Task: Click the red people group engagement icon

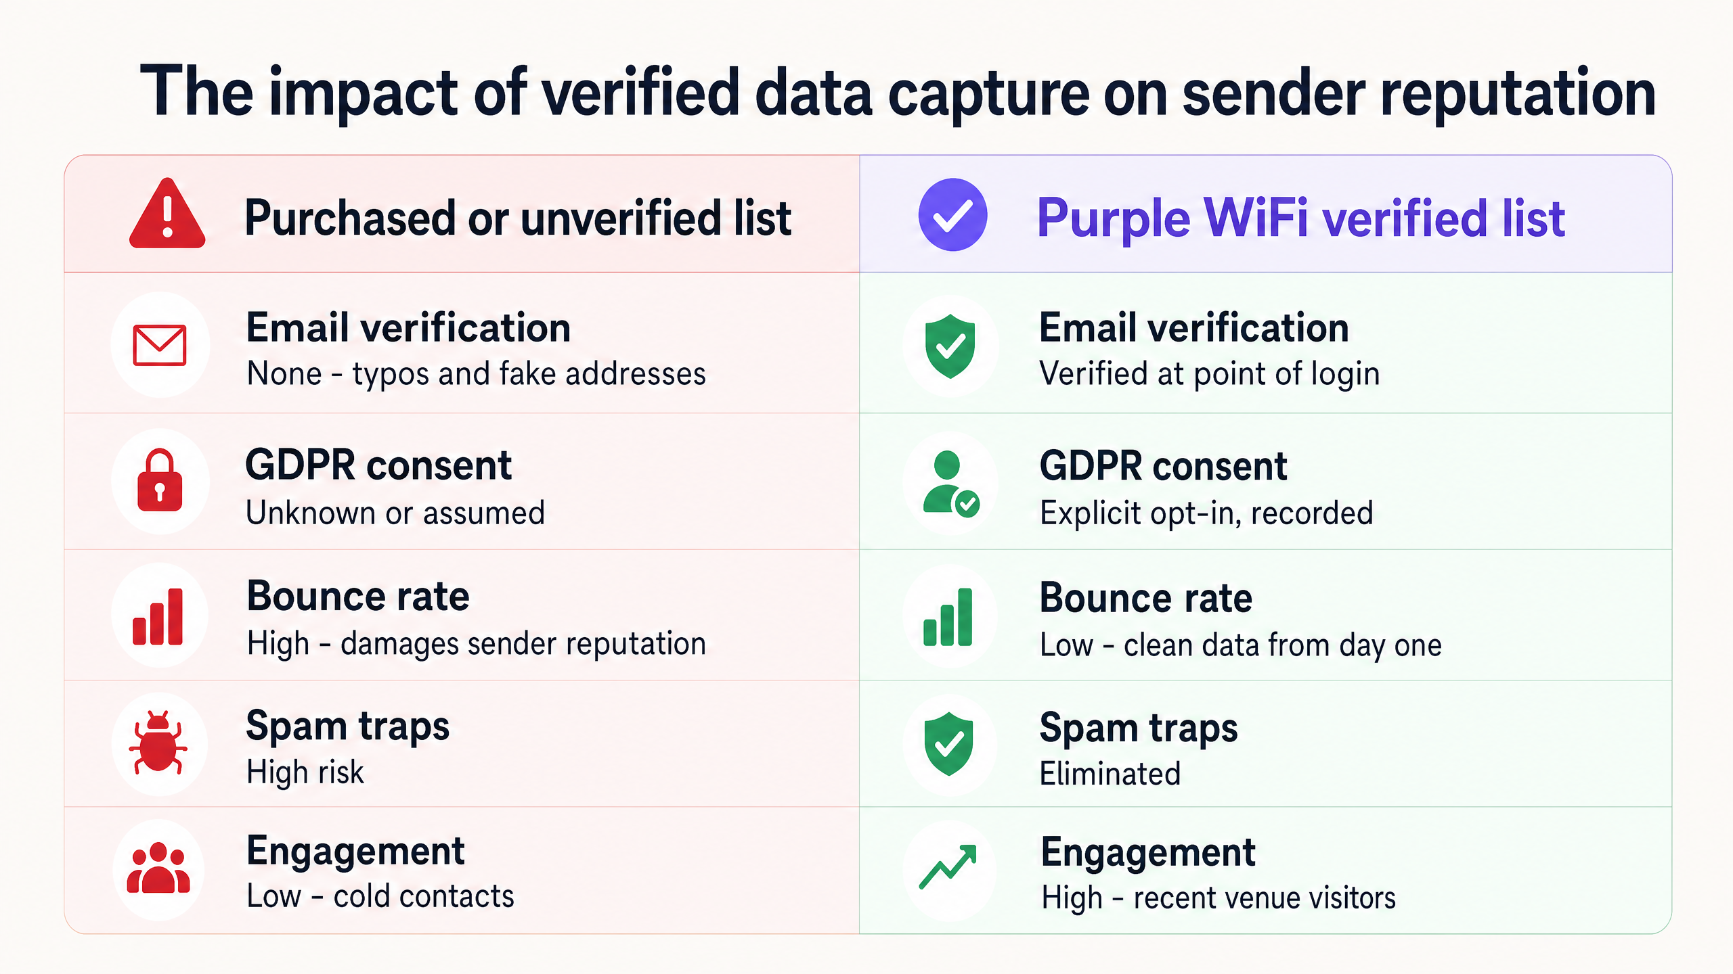Action: 158,868
